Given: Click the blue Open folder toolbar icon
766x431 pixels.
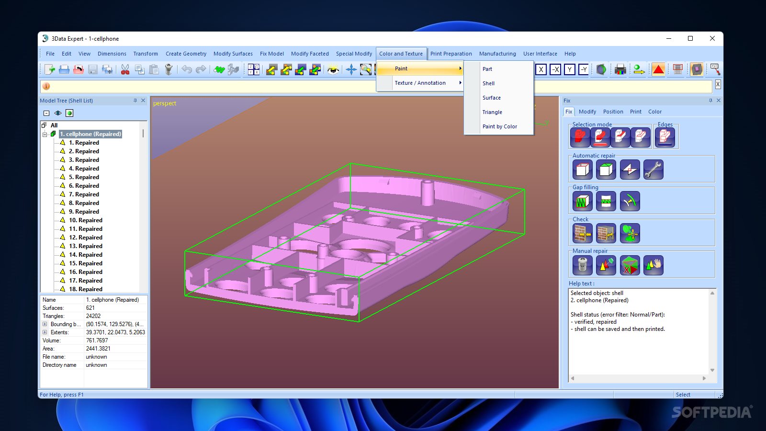Looking at the screenshot, I should [64, 69].
